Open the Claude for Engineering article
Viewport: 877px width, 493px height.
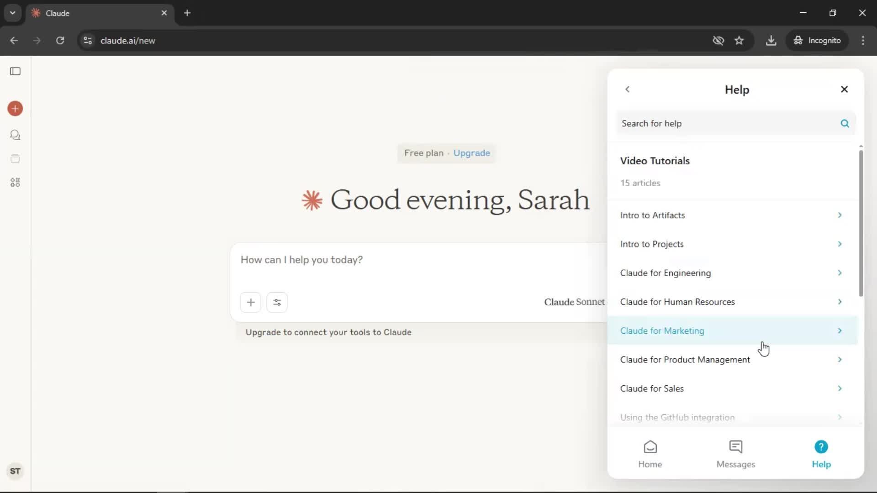coord(733,273)
